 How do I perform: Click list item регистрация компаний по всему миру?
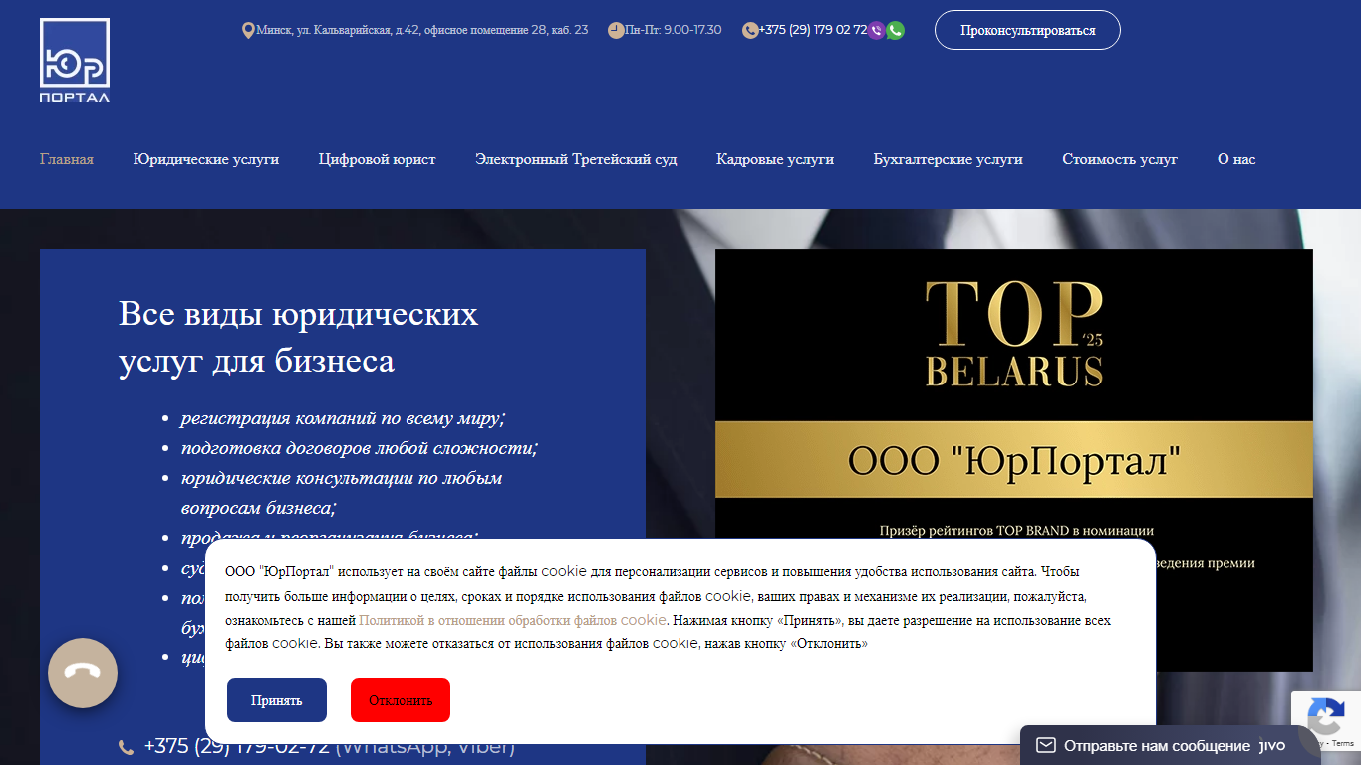343,418
